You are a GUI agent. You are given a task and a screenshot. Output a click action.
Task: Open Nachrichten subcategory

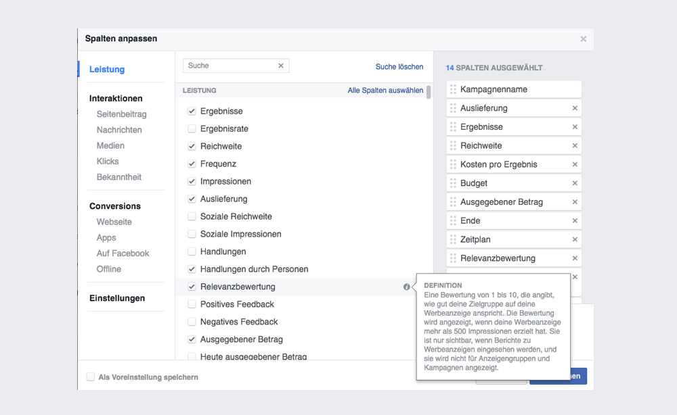tap(119, 130)
